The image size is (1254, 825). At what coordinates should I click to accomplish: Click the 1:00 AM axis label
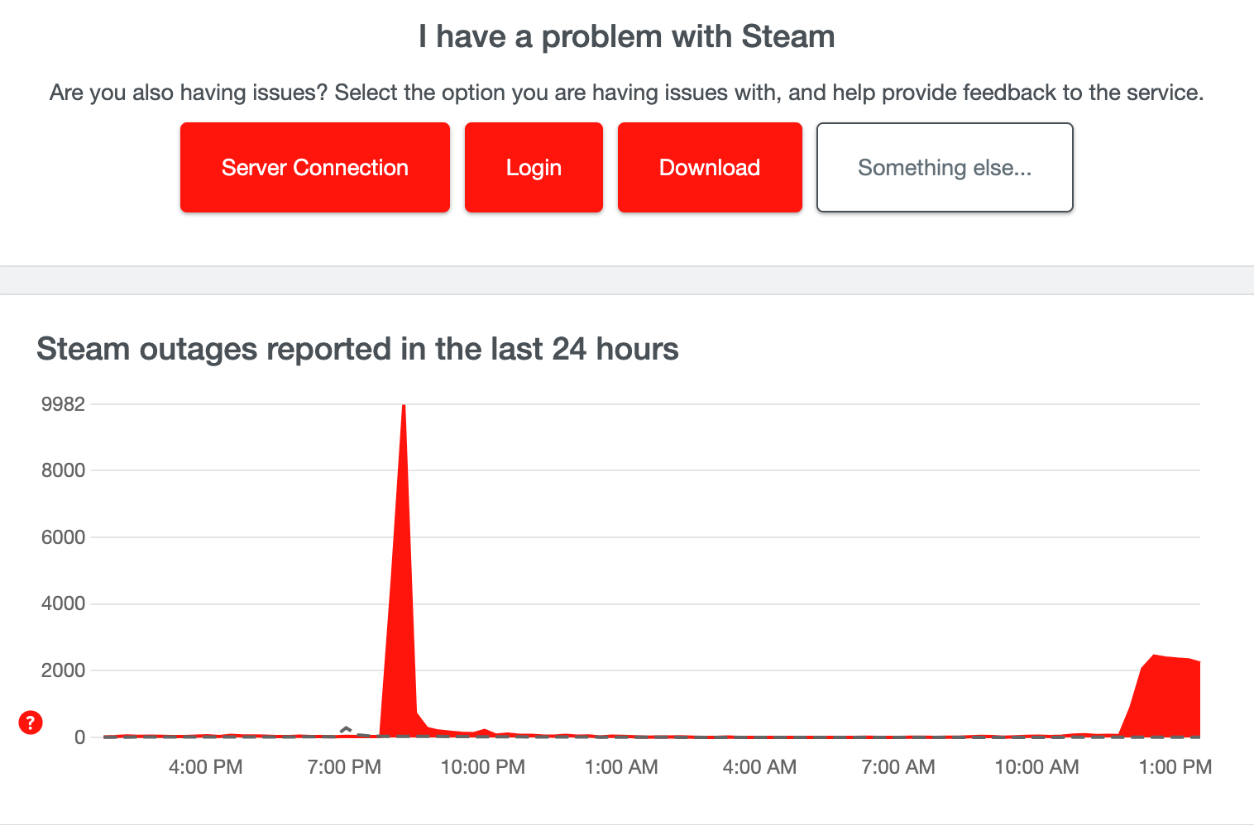pyautogui.click(x=621, y=766)
